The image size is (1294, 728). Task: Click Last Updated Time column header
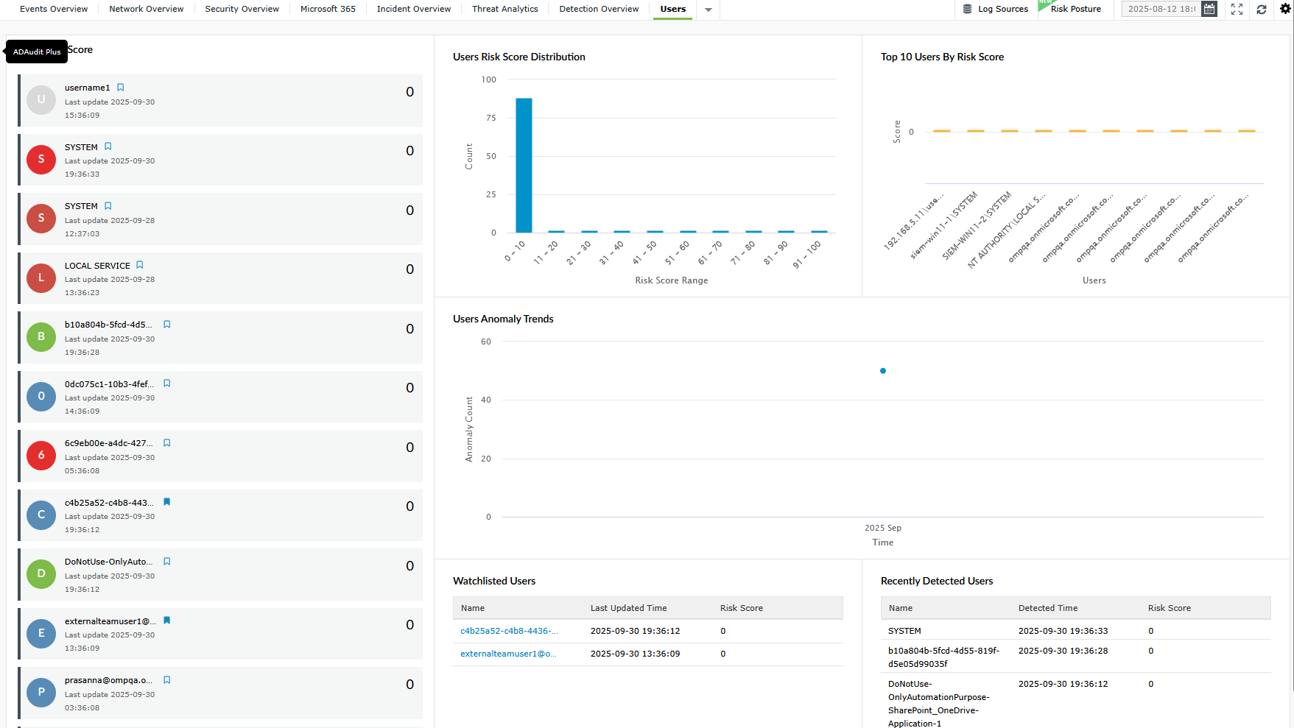tap(628, 608)
